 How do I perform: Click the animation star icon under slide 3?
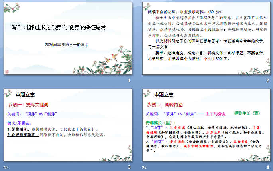click(5, 167)
